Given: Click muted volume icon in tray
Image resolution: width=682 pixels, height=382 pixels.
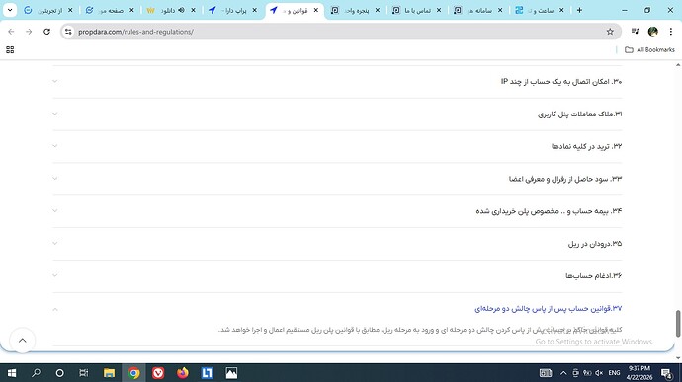Looking at the screenshot, I should (x=599, y=373).
